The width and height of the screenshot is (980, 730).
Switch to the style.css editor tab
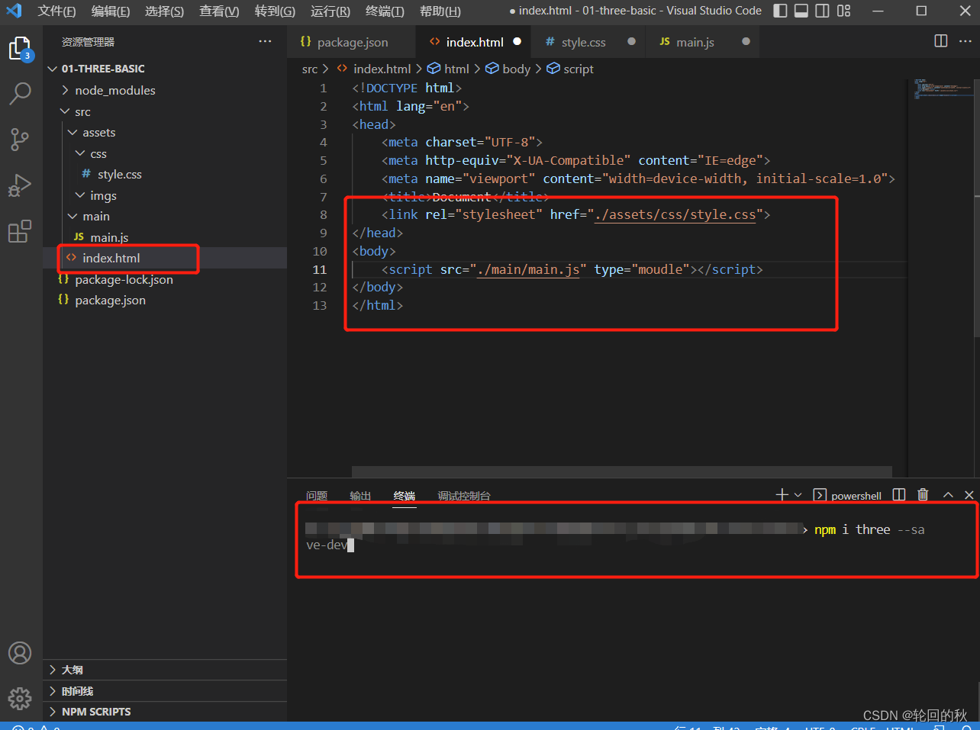[x=583, y=42]
